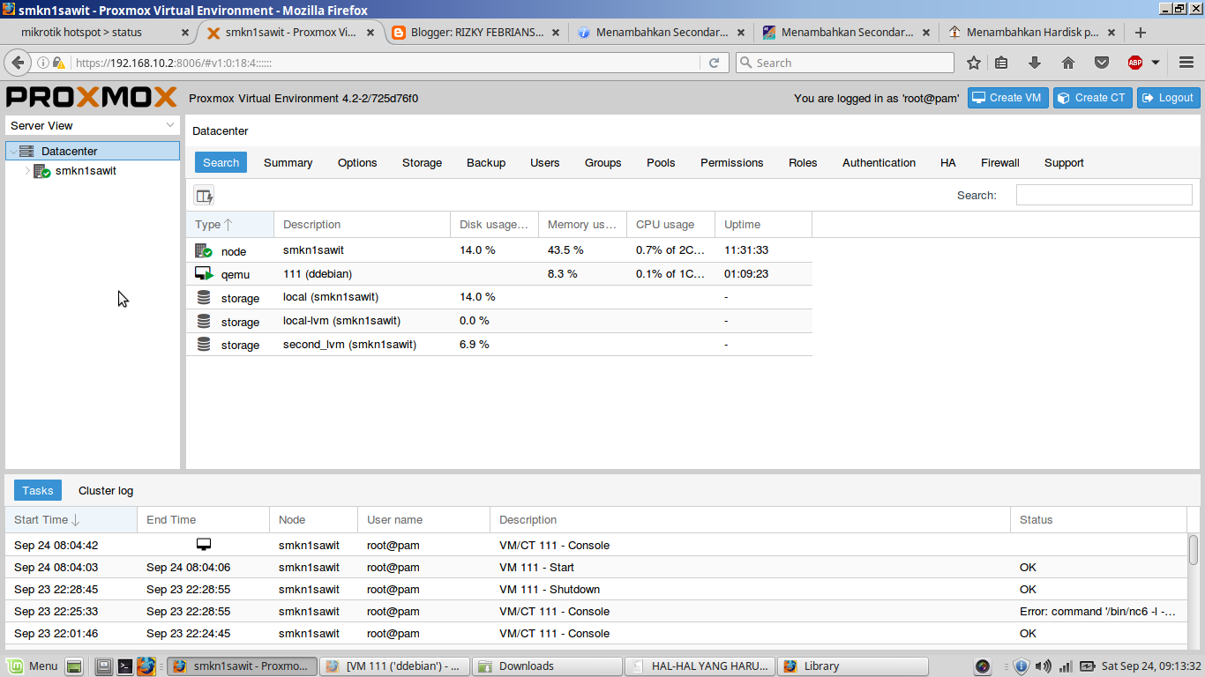Expand the smkn1sawit node in the tree

point(27,170)
